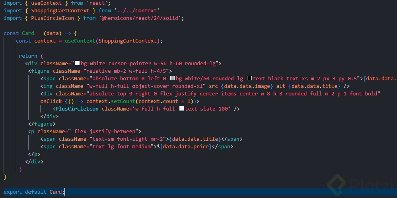Click 'absolute top-0 right-0' in div className

click(123, 94)
